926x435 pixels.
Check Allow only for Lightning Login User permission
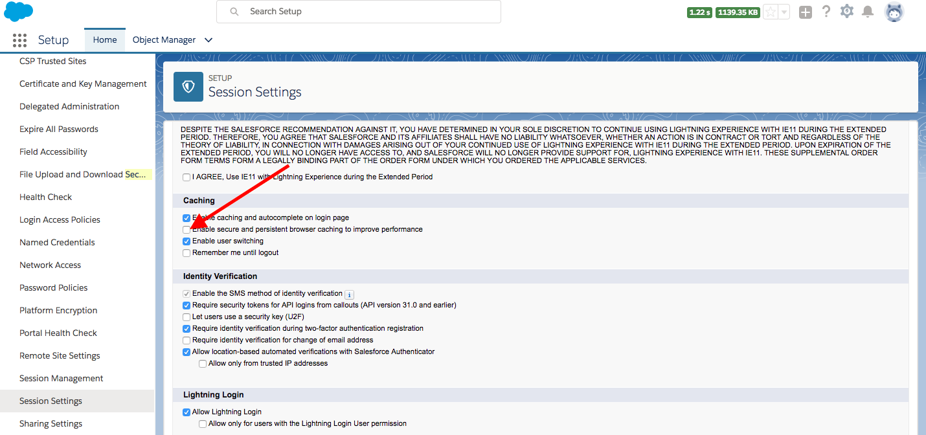click(x=203, y=424)
